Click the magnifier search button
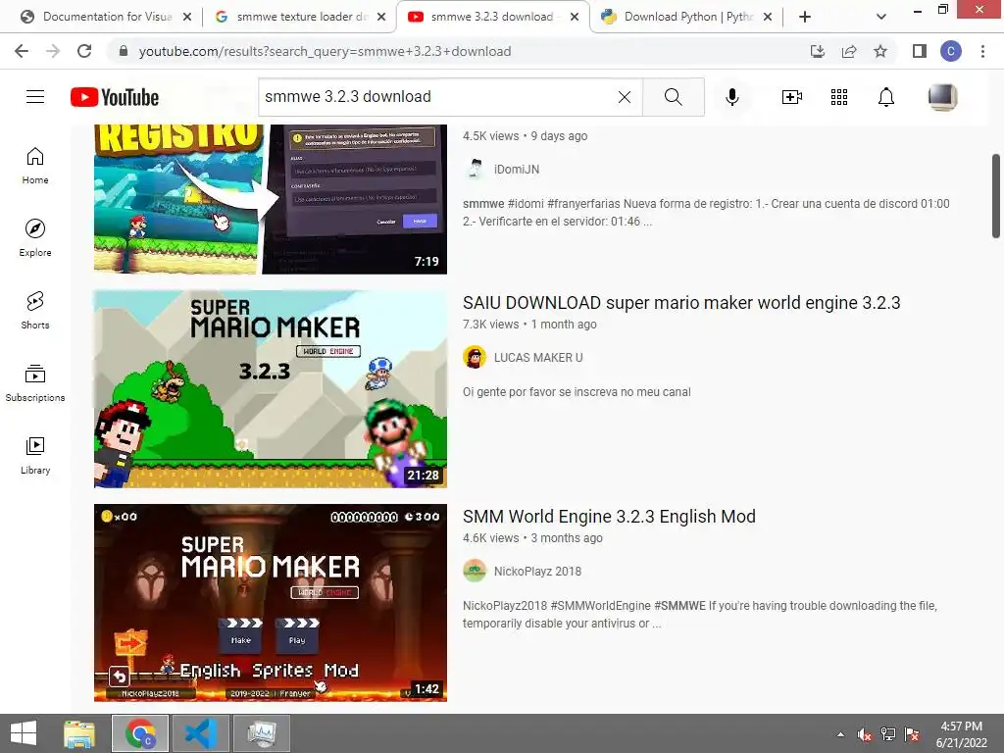This screenshot has height=753, width=1004. [673, 97]
